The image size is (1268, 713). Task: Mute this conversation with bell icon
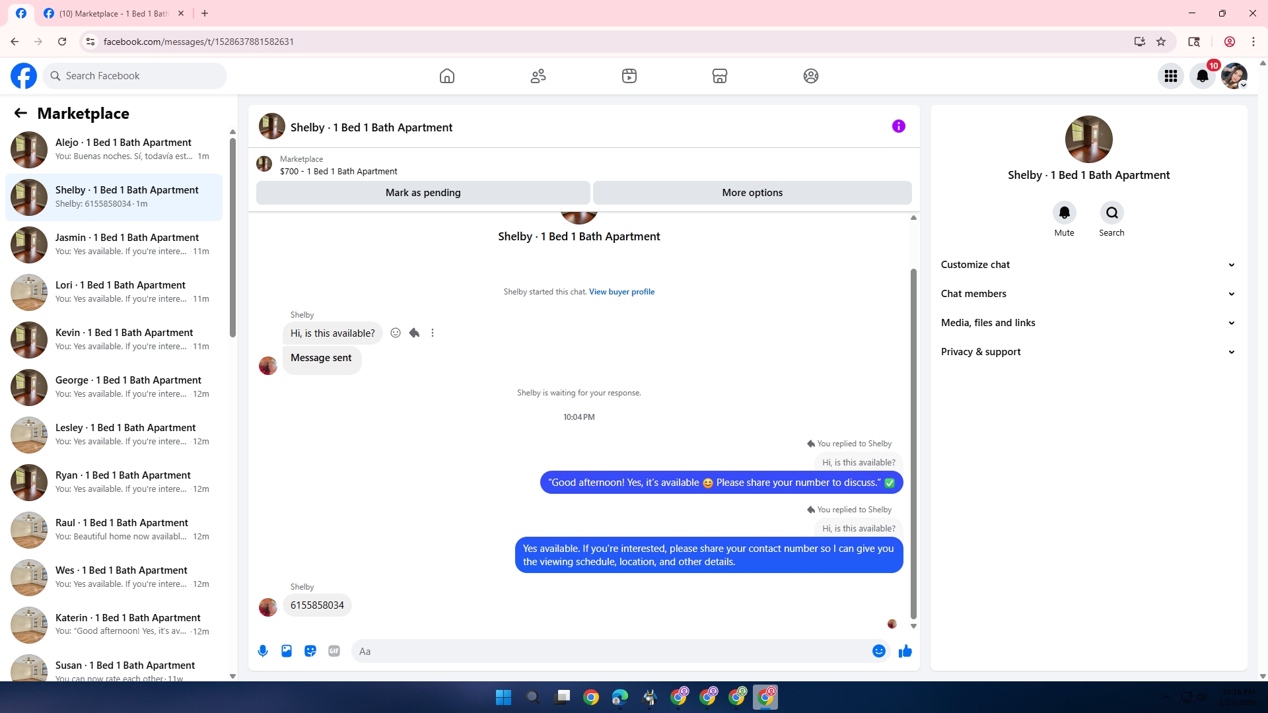(x=1064, y=213)
